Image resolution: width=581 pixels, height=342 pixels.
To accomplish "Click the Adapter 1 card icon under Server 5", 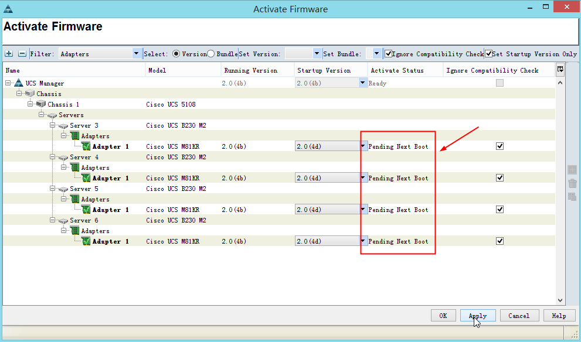I will (86, 210).
